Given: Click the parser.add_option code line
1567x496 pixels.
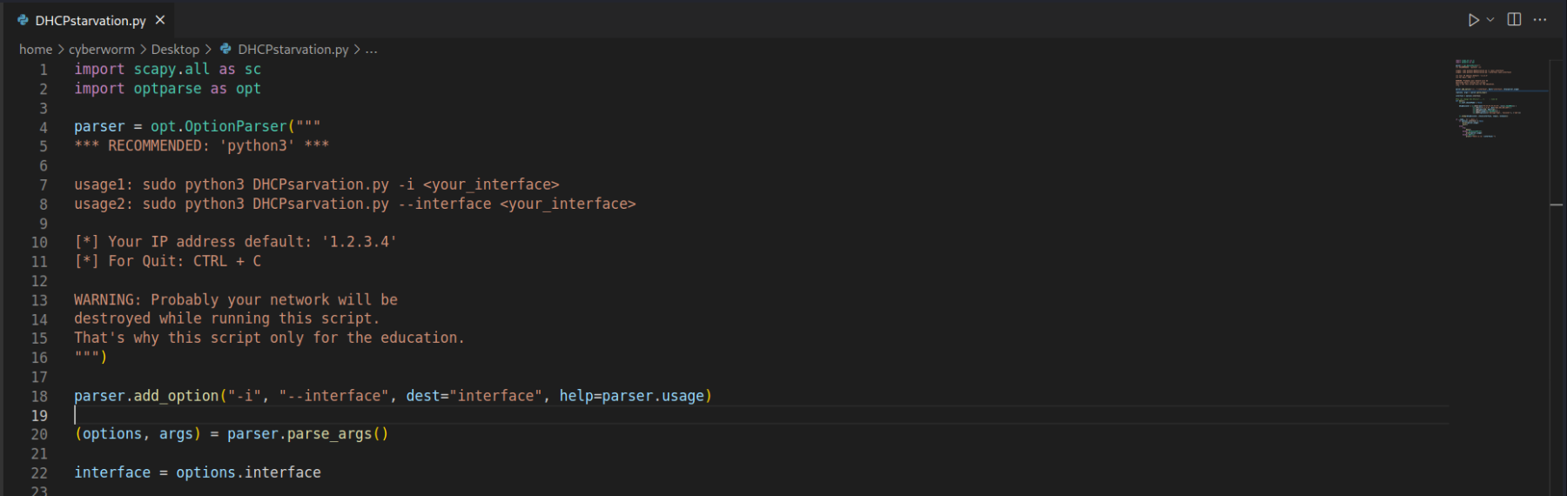Looking at the screenshot, I should point(392,396).
